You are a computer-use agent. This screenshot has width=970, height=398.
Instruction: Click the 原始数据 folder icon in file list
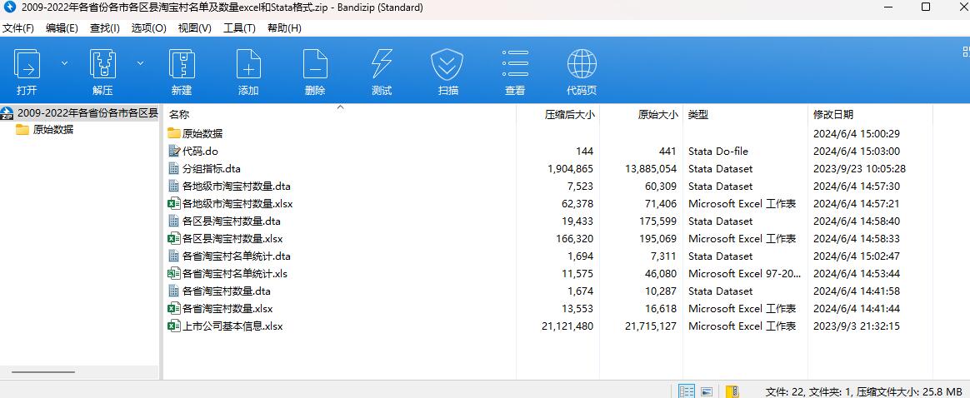[174, 133]
